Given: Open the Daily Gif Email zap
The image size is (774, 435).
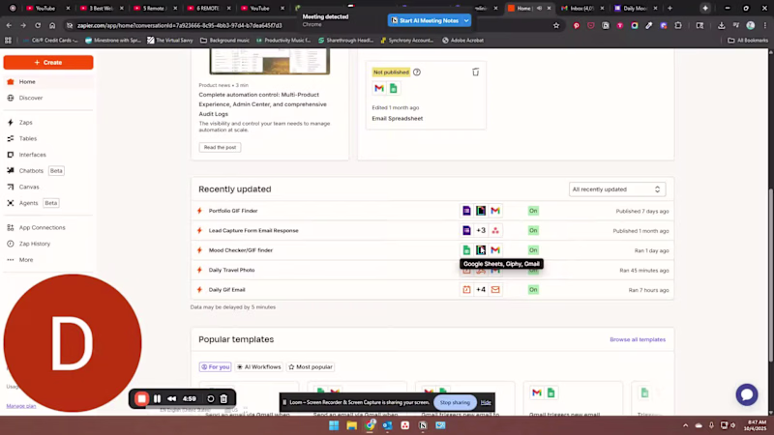Looking at the screenshot, I should 226,290.
